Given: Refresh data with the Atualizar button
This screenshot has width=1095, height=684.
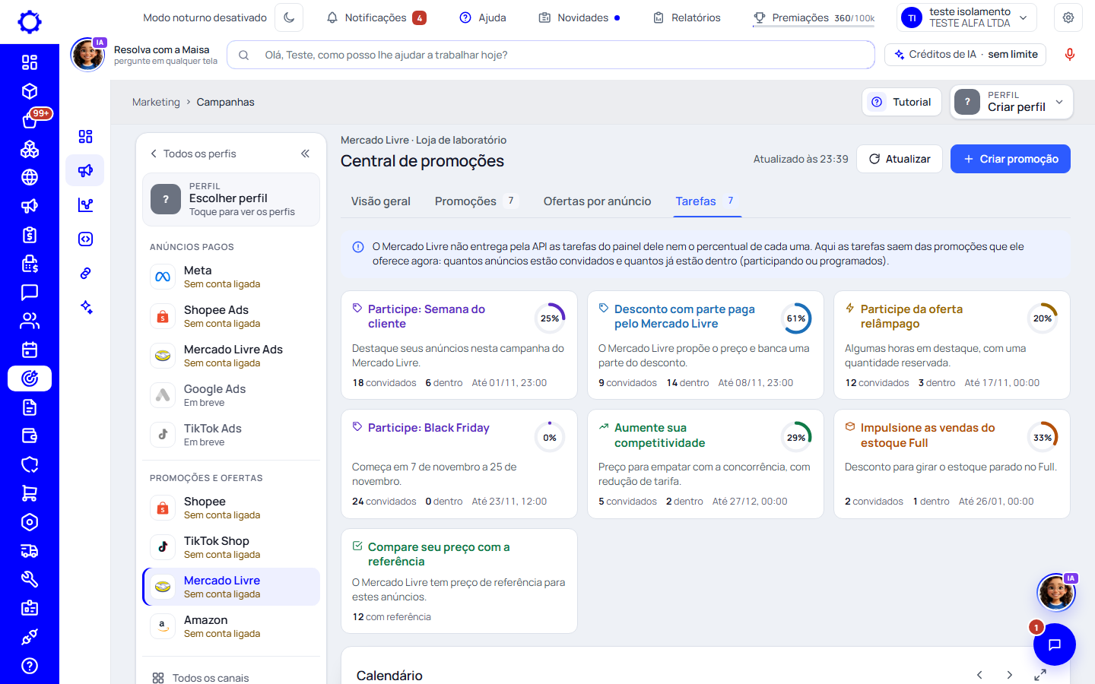Looking at the screenshot, I should click(900, 159).
